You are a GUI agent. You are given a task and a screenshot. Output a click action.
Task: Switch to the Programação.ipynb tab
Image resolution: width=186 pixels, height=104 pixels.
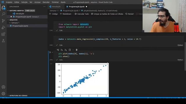[77, 7]
